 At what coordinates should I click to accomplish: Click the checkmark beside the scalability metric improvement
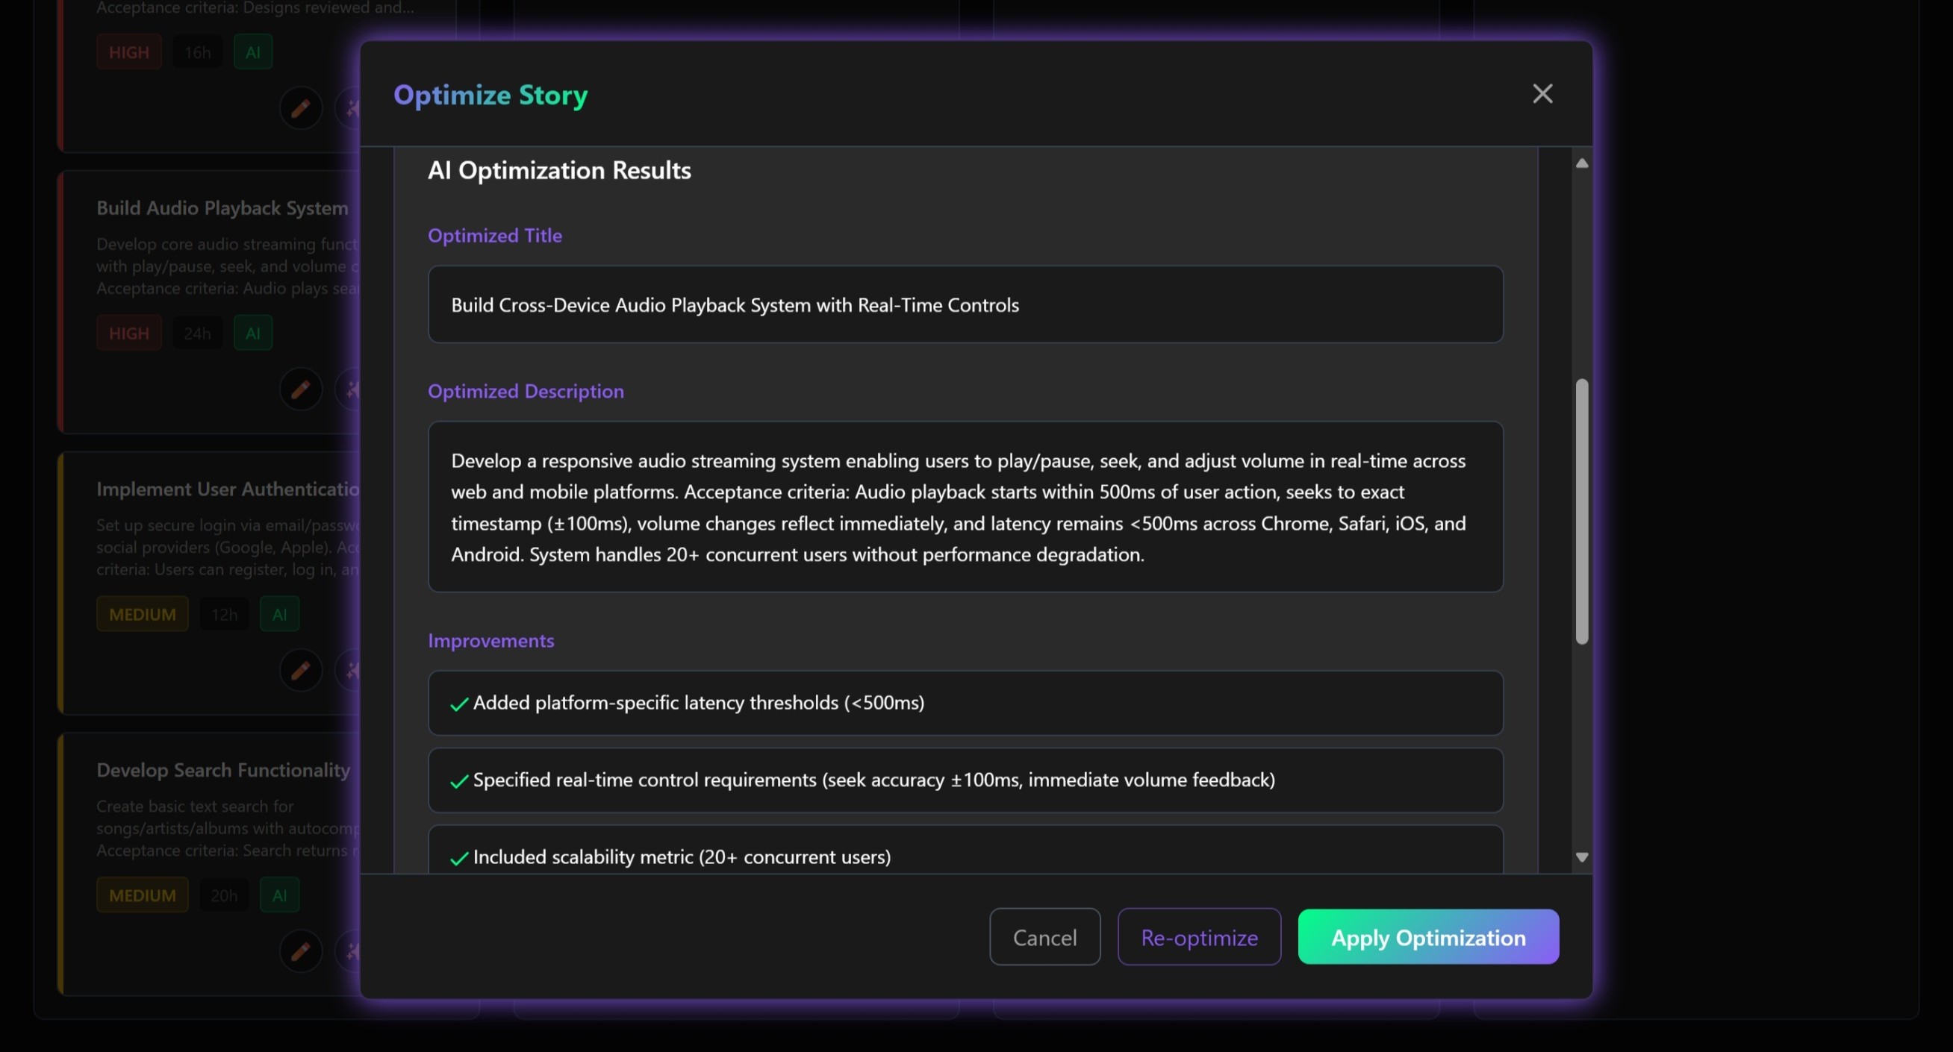pyautogui.click(x=458, y=858)
